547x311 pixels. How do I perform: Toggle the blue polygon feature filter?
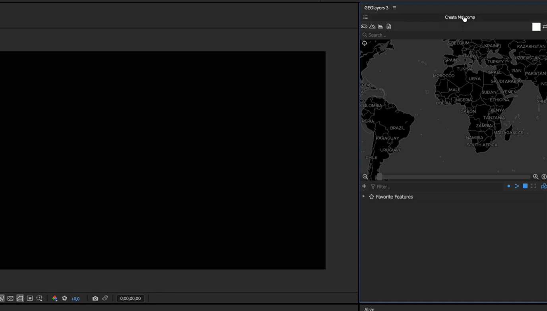(x=526, y=186)
